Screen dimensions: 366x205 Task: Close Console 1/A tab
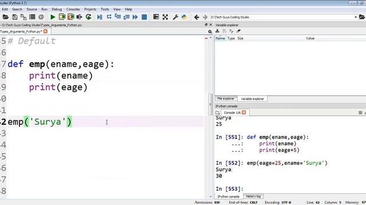tap(244, 112)
